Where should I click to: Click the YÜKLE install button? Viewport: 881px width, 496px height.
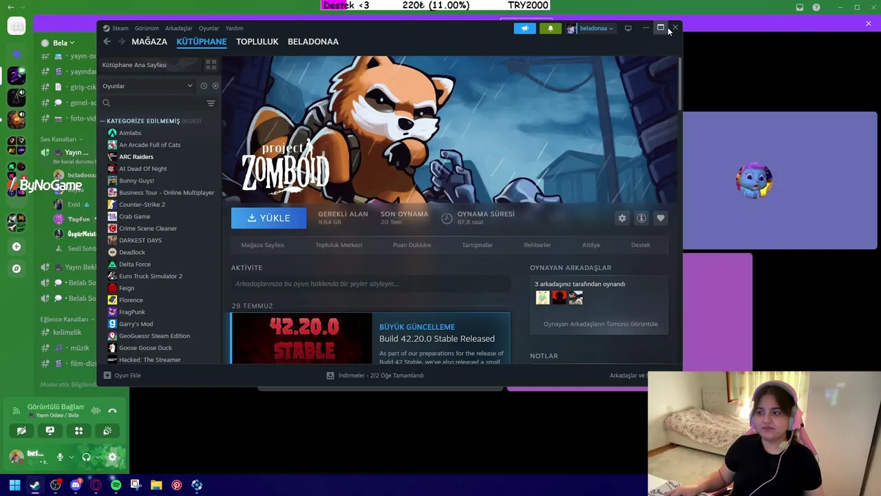coord(268,218)
